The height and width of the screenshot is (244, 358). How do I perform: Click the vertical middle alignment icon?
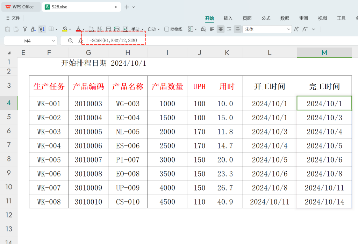pos(238,29)
